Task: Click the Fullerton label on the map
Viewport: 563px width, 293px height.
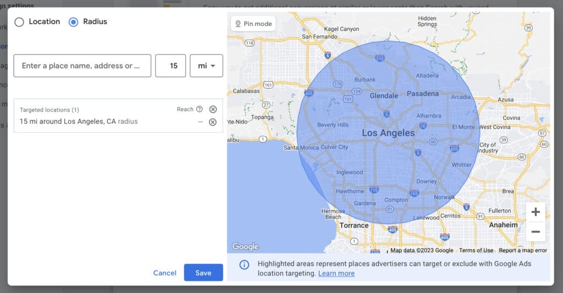Action: (x=499, y=211)
